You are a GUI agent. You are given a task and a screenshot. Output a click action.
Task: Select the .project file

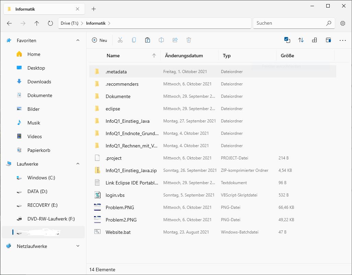pyautogui.click(x=213, y=158)
